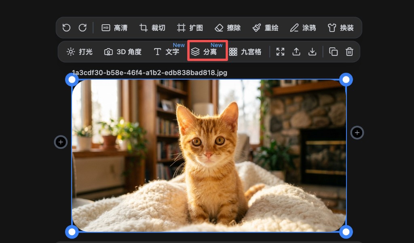Upload a new image

296,52
